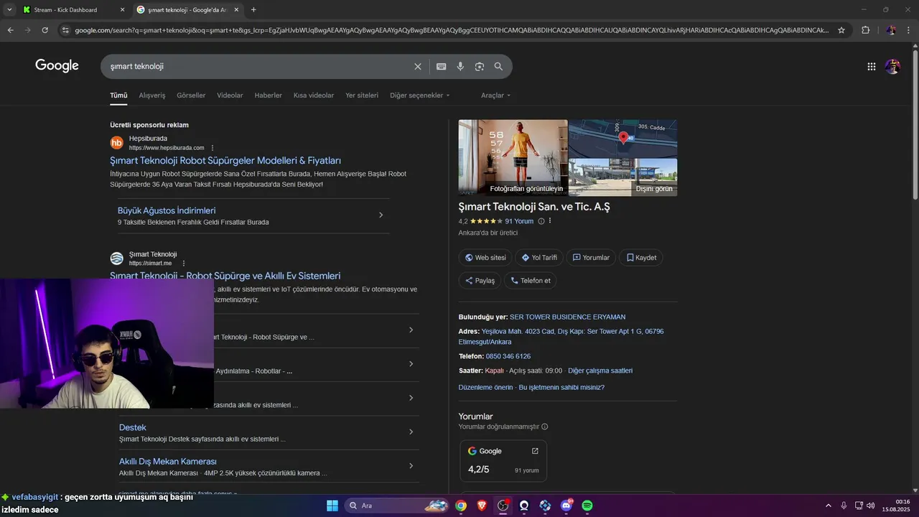
Task: Select the Haberler search tab
Action: (x=269, y=96)
